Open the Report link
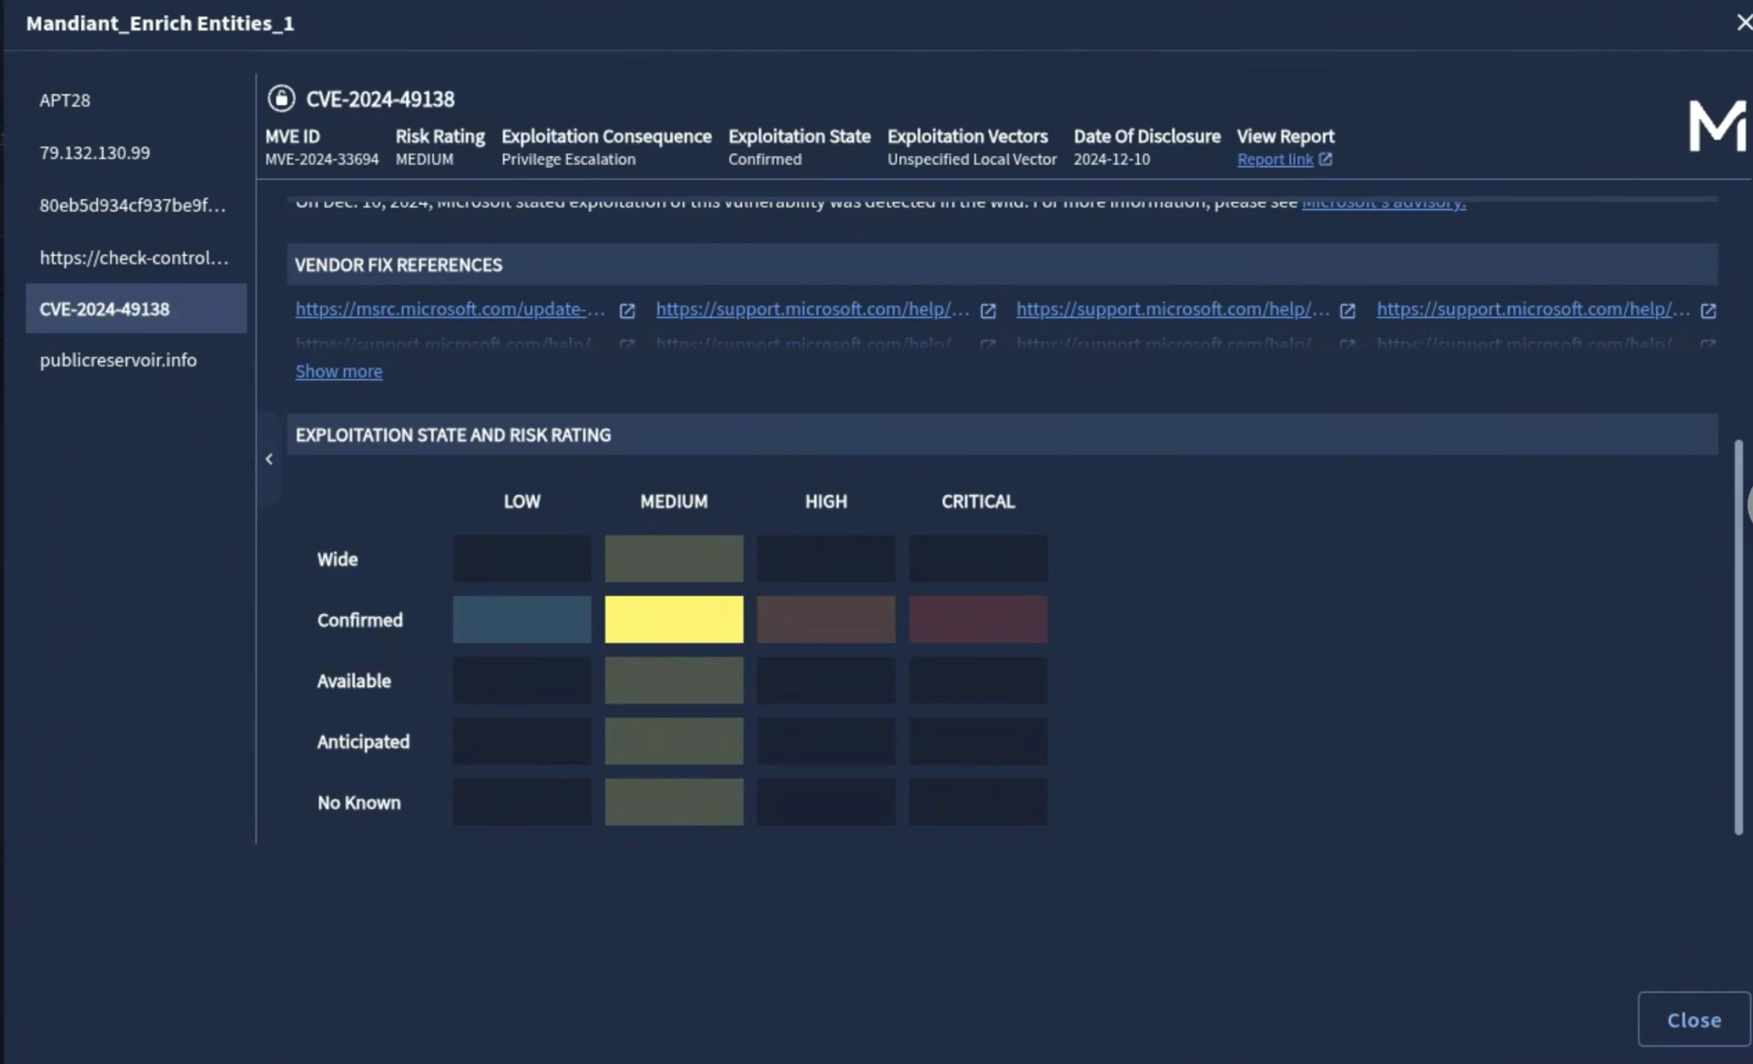Screen dimensions: 1753x1064 (1275, 159)
